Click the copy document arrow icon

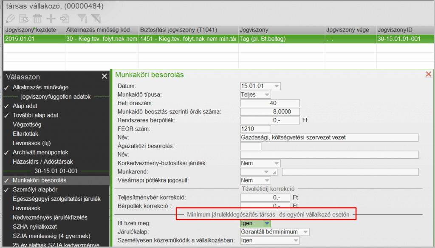65,18
